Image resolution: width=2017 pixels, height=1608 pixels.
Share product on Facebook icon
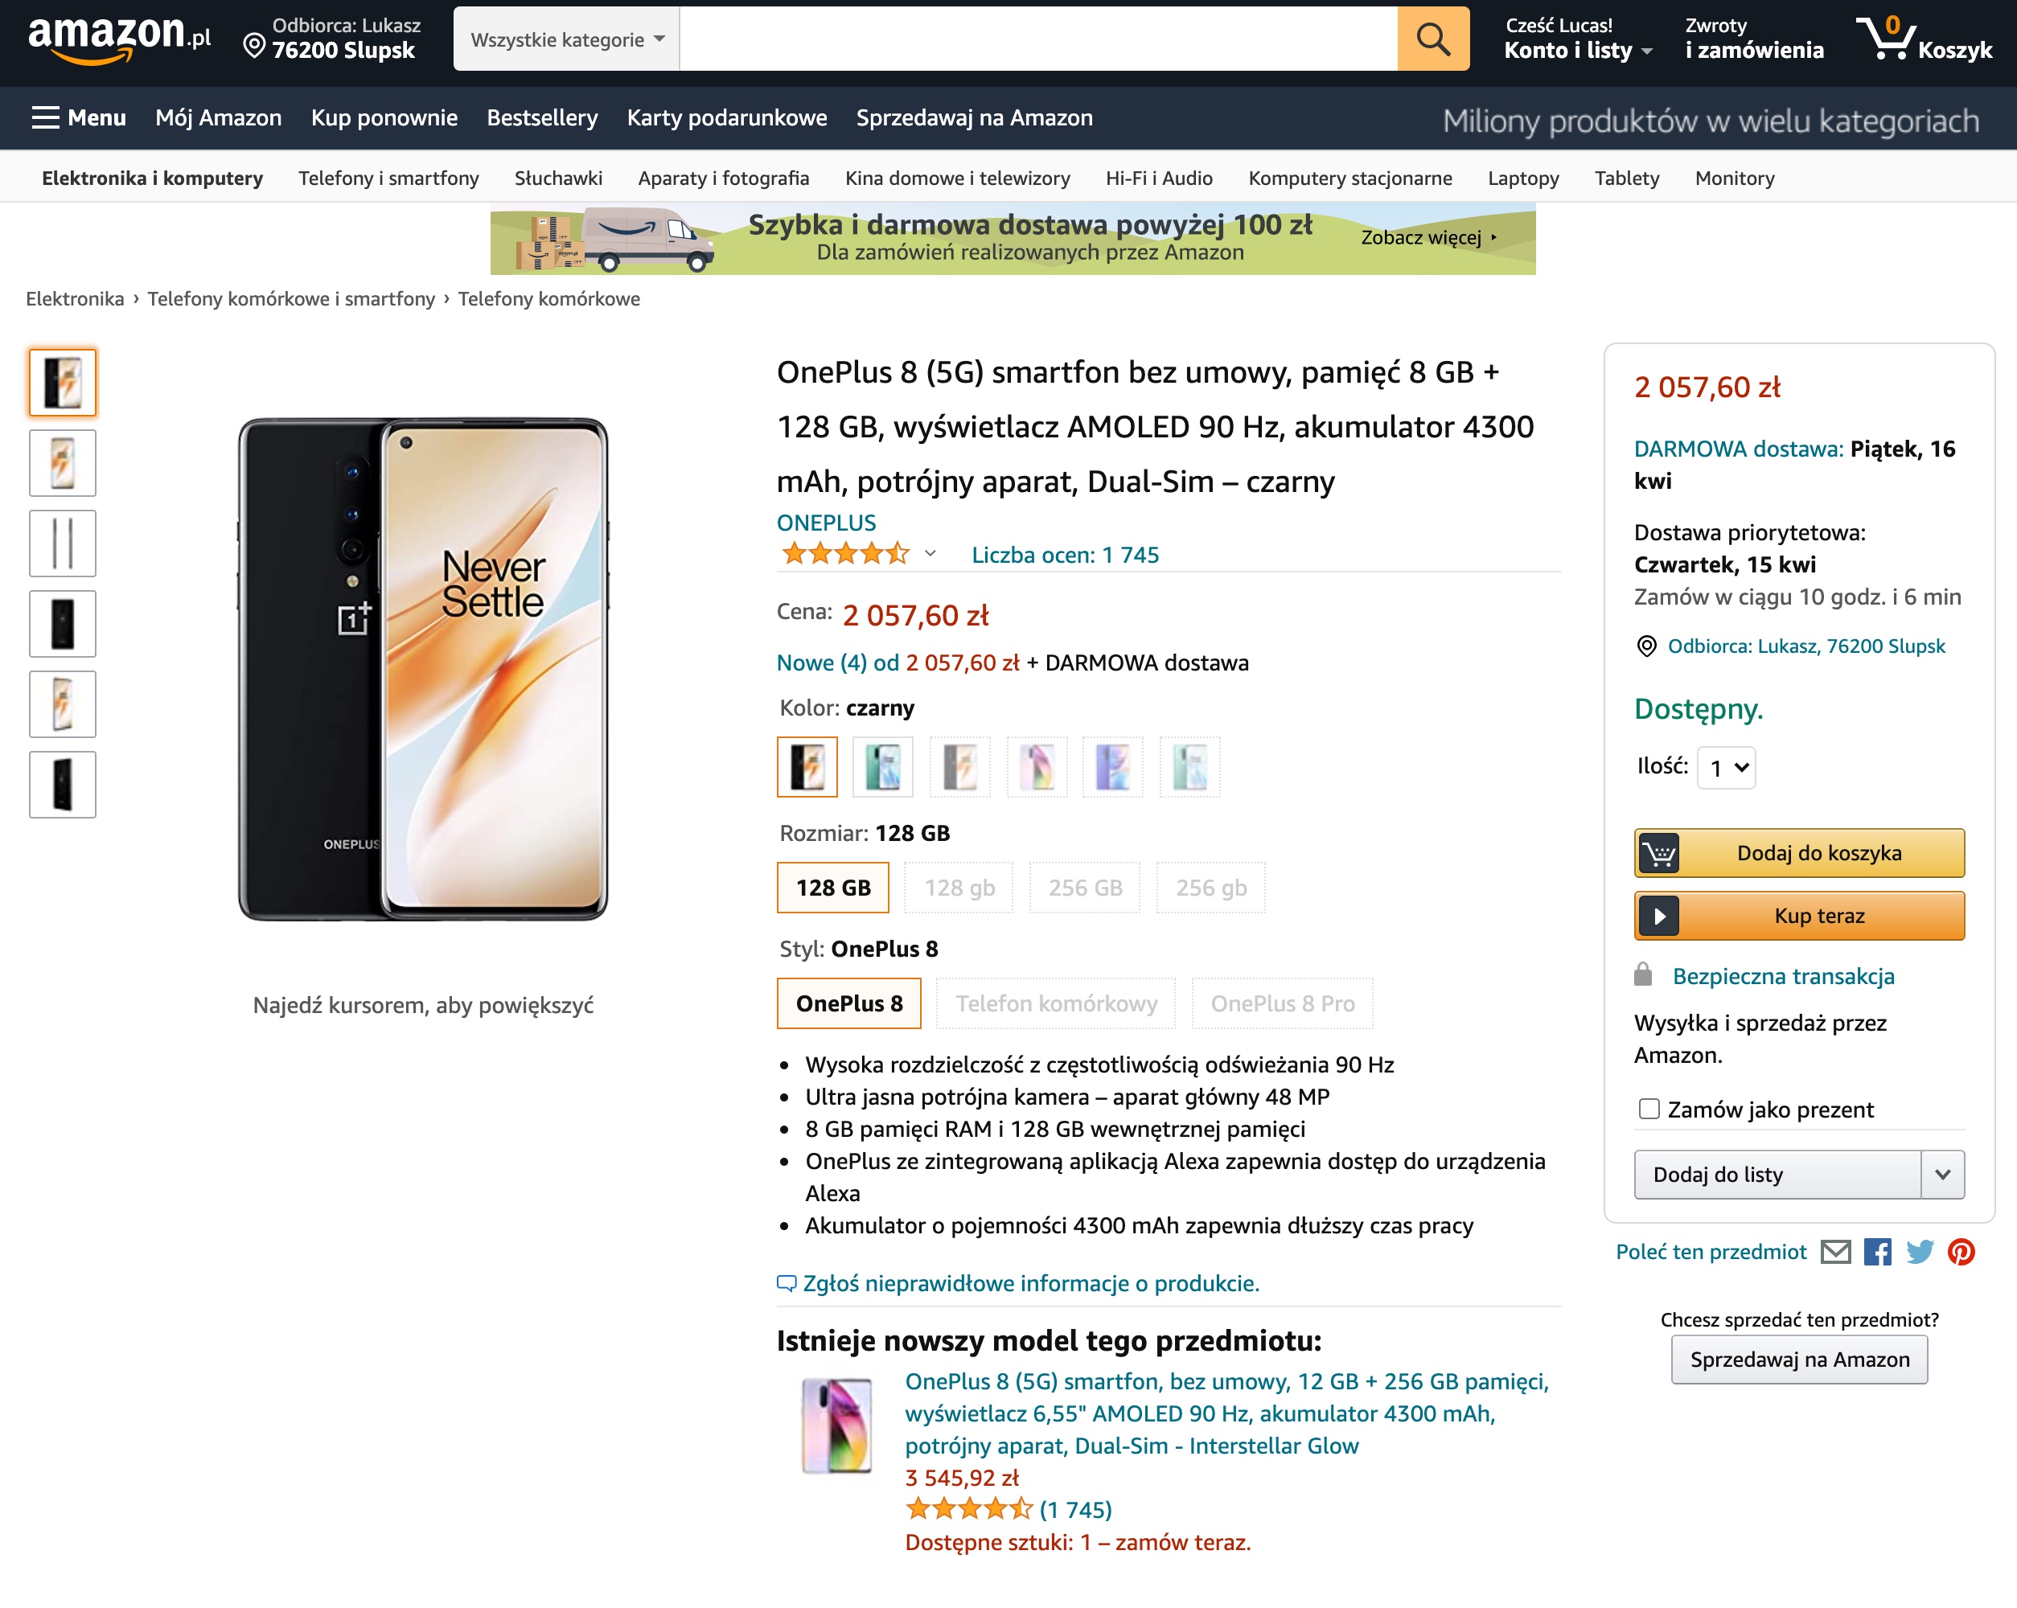[x=1877, y=1252]
